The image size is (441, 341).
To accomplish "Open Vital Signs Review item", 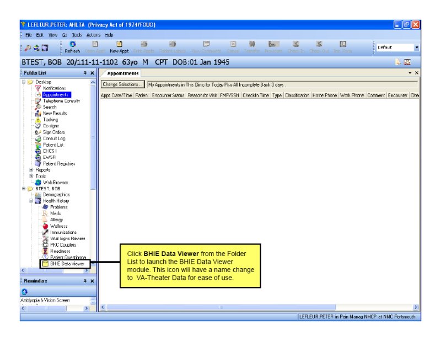I will coord(67,238).
